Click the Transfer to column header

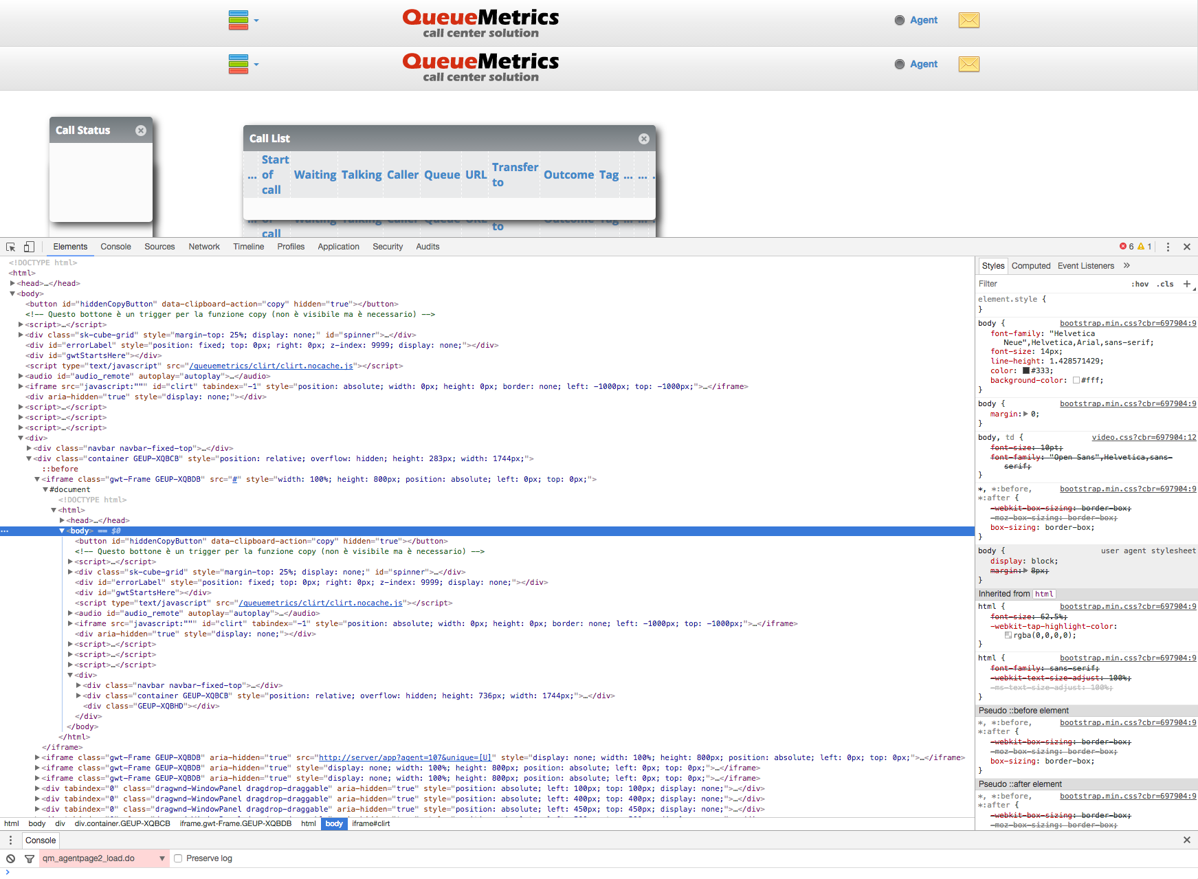coord(515,175)
